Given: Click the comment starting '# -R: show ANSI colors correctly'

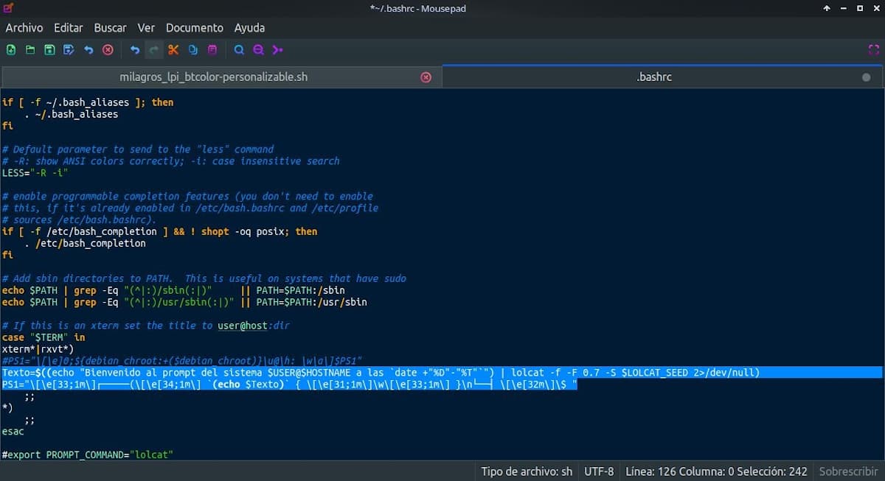Looking at the screenshot, I should pyautogui.click(x=170, y=161).
